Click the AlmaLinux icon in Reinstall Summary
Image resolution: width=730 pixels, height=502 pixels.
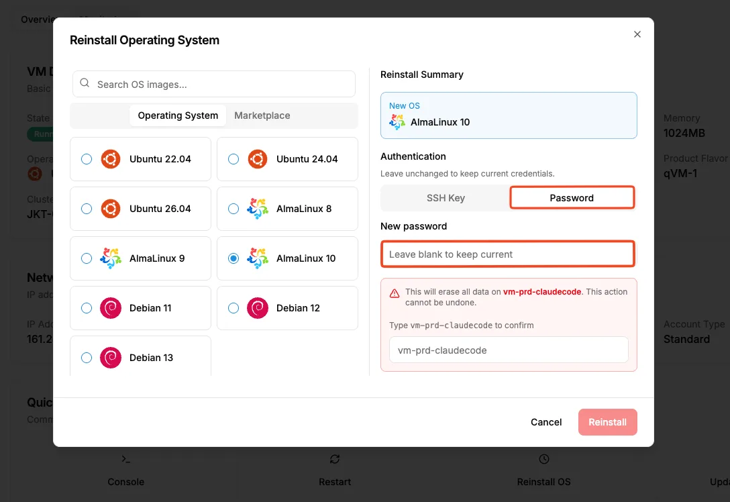click(x=397, y=122)
